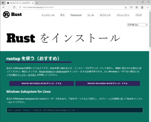Open the tab actions menu icon
This screenshot has width=151, height=122.
click(3, 3)
